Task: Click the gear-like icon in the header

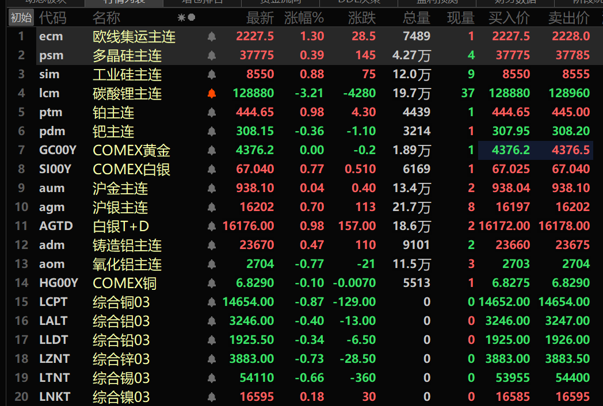Action: coord(181,18)
